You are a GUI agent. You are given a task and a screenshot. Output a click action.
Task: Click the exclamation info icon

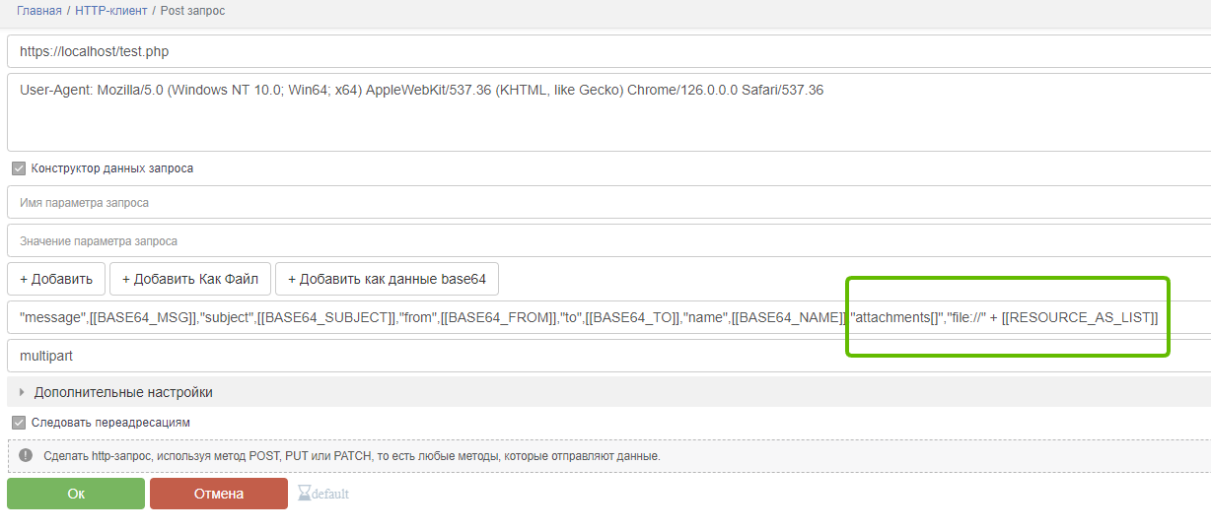[x=25, y=456]
